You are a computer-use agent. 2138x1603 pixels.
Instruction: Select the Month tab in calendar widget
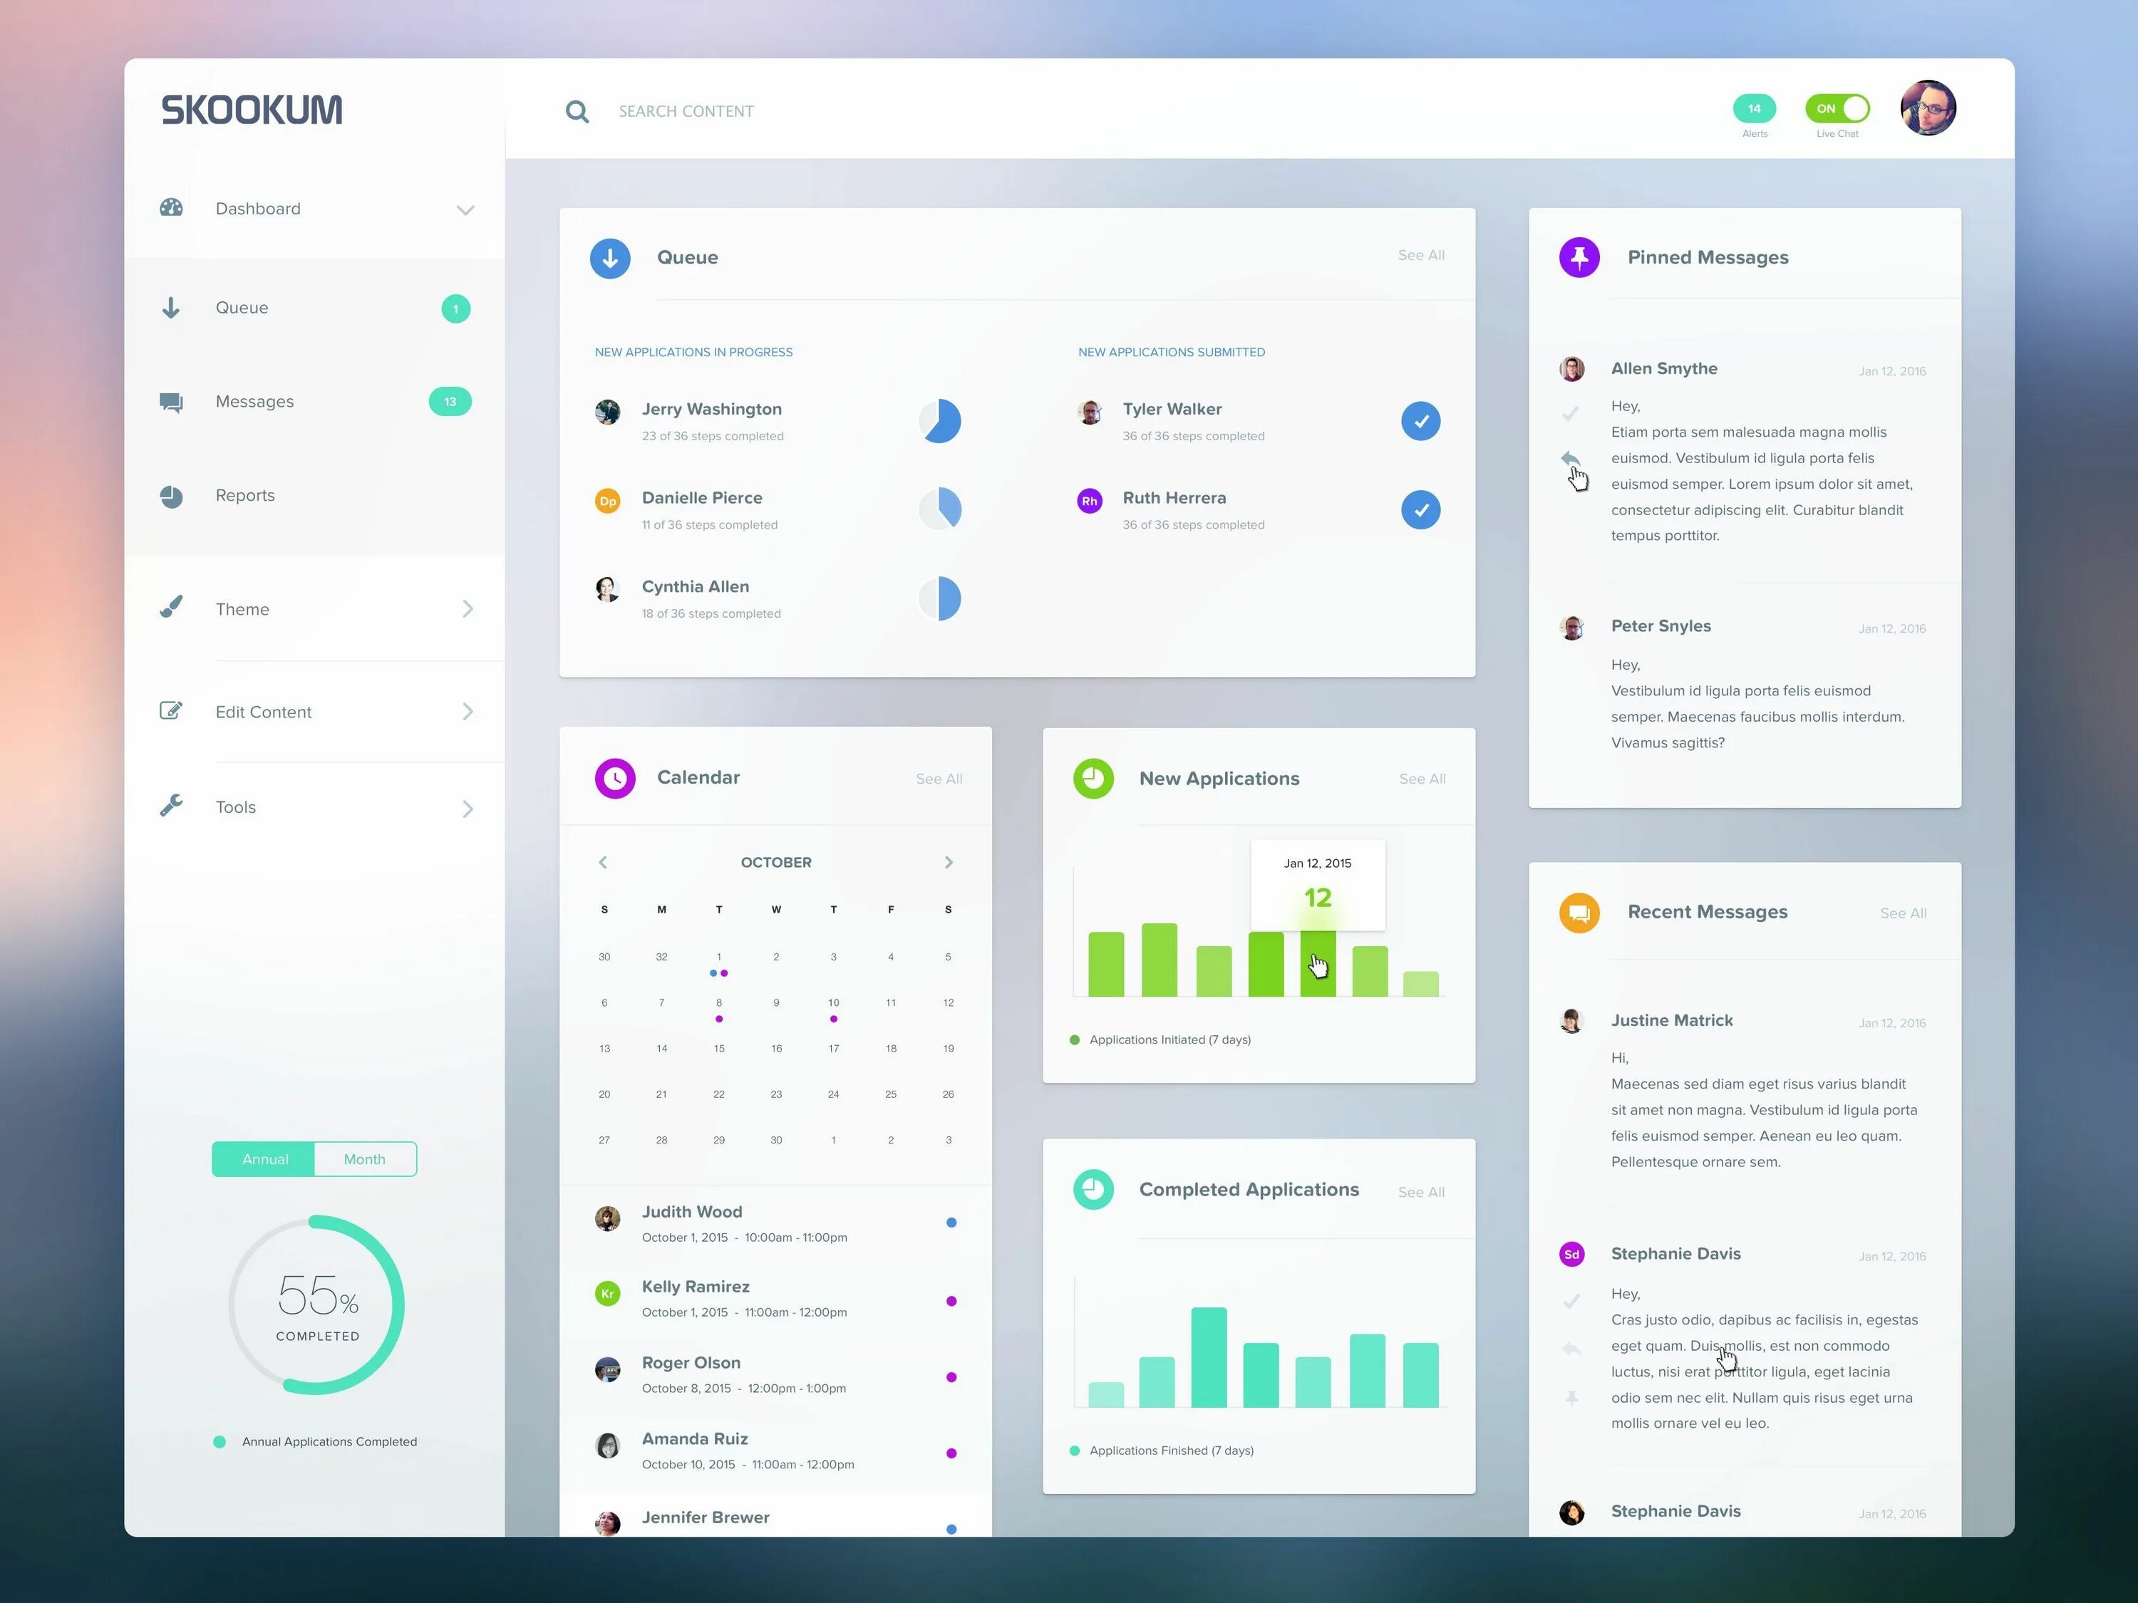(363, 1158)
